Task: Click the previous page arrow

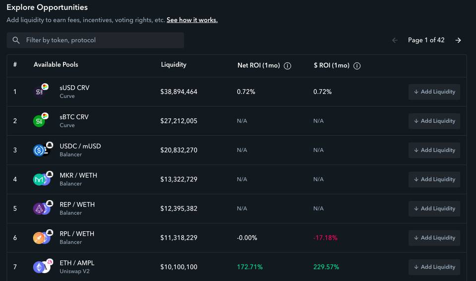Action: [x=395, y=40]
